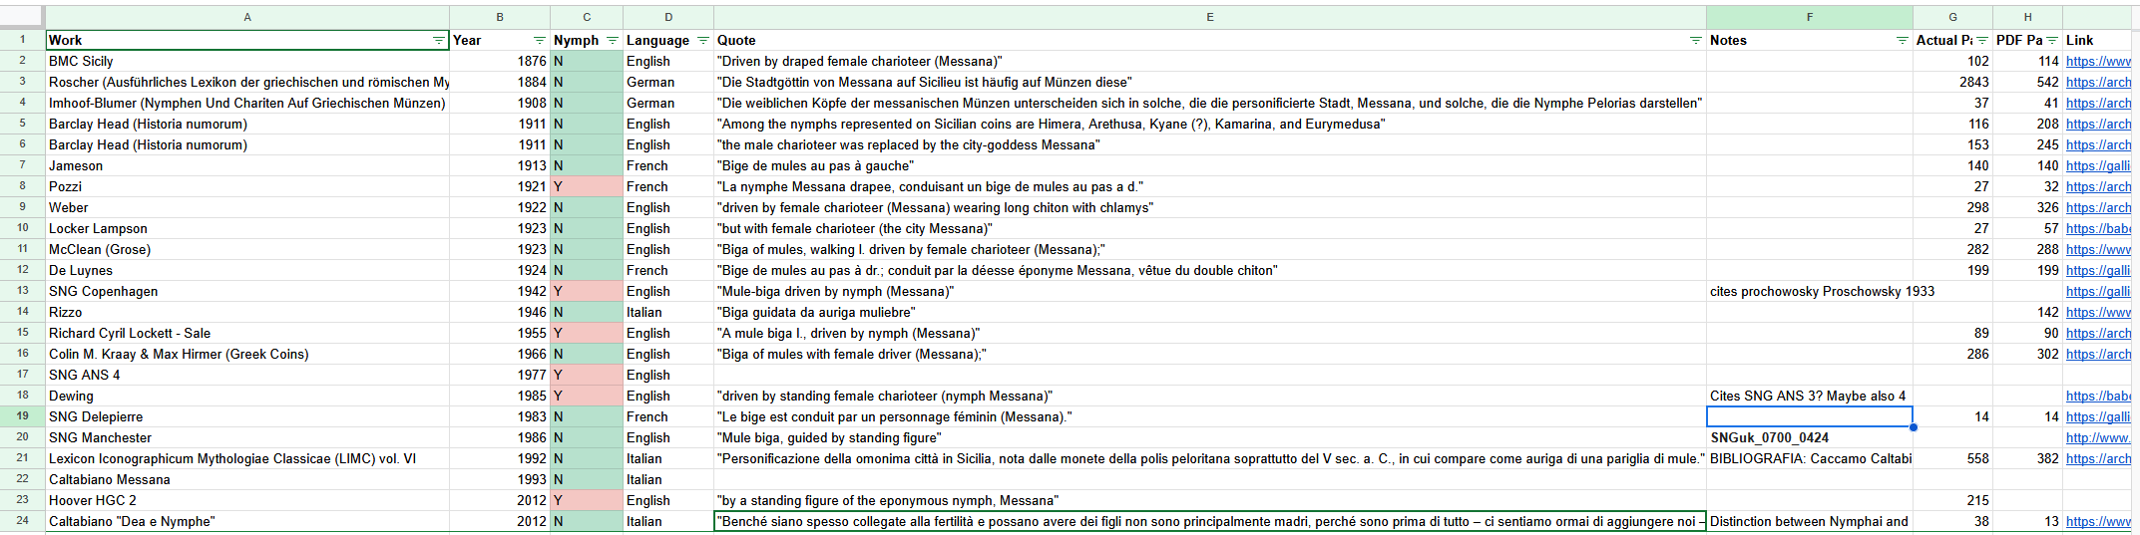Open the Quote column filter icon
The image size is (2140, 535).
click(1695, 41)
